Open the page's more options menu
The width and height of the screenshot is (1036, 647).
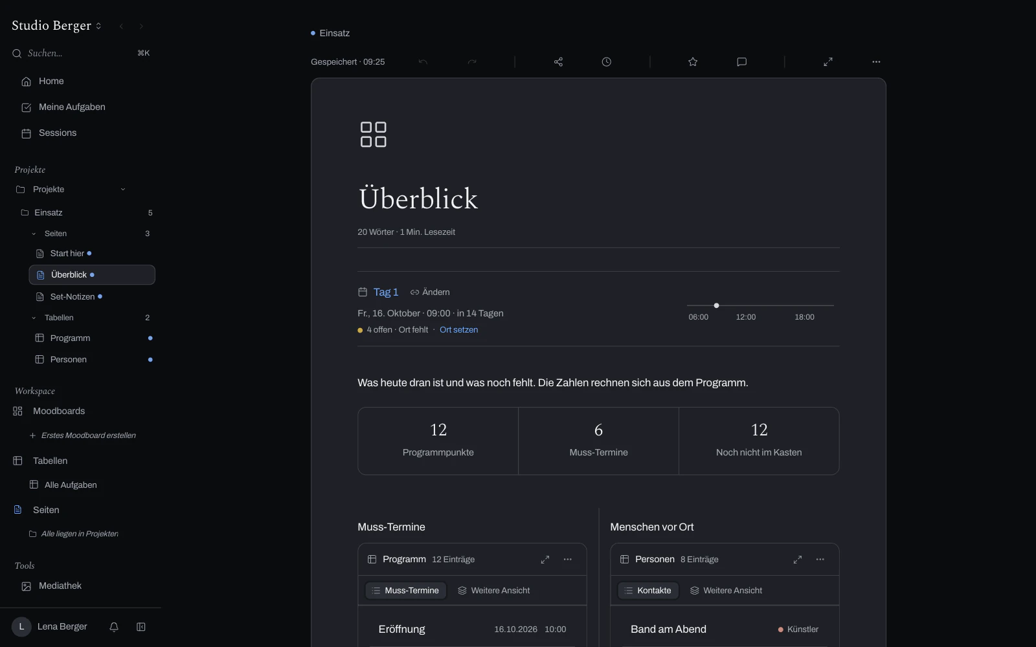(876, 61)
